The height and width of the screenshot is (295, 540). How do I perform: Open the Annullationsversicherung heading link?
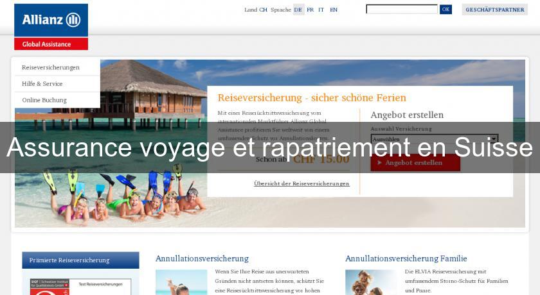(x=202, y=258)
